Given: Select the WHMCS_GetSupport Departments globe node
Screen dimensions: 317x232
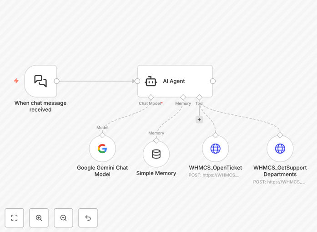Looking at the screenshot, I should pos(280,149).
